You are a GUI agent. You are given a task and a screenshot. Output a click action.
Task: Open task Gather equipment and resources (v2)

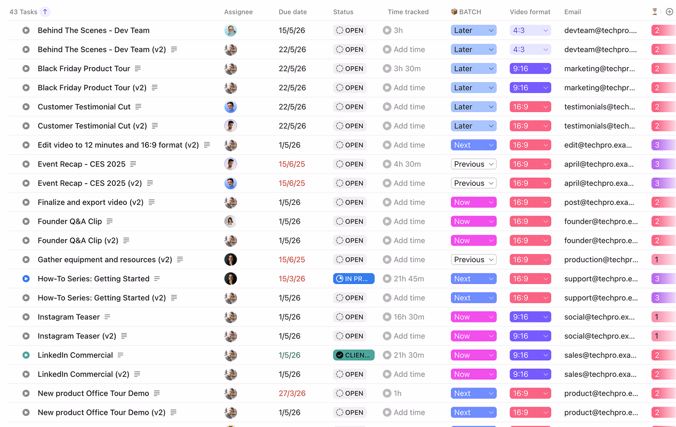[105, 260]
